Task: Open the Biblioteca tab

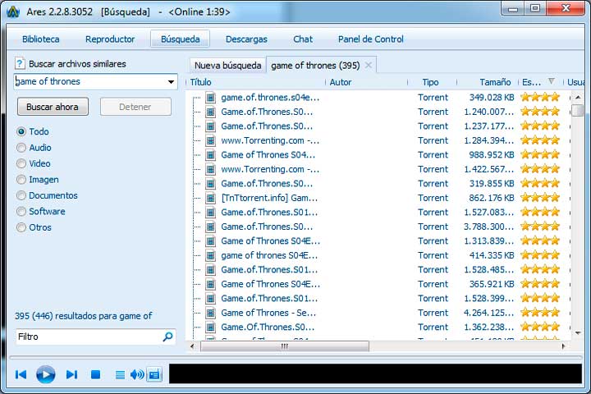Action: pos(41,39)
